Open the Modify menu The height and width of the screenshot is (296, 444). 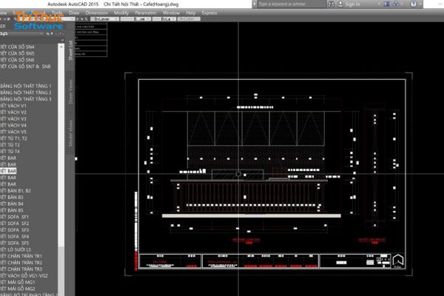121,13
